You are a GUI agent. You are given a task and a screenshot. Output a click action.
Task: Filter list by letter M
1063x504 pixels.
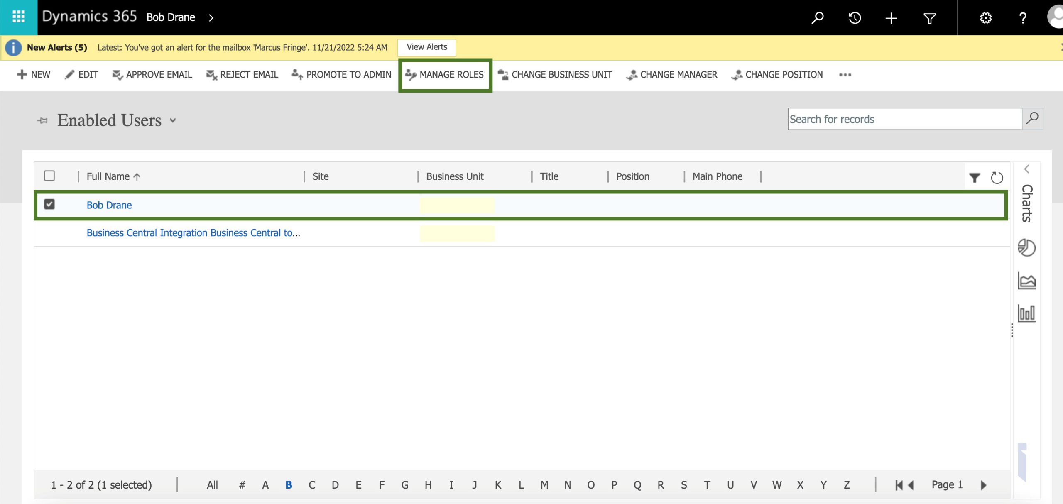click(x=544, y=485)
